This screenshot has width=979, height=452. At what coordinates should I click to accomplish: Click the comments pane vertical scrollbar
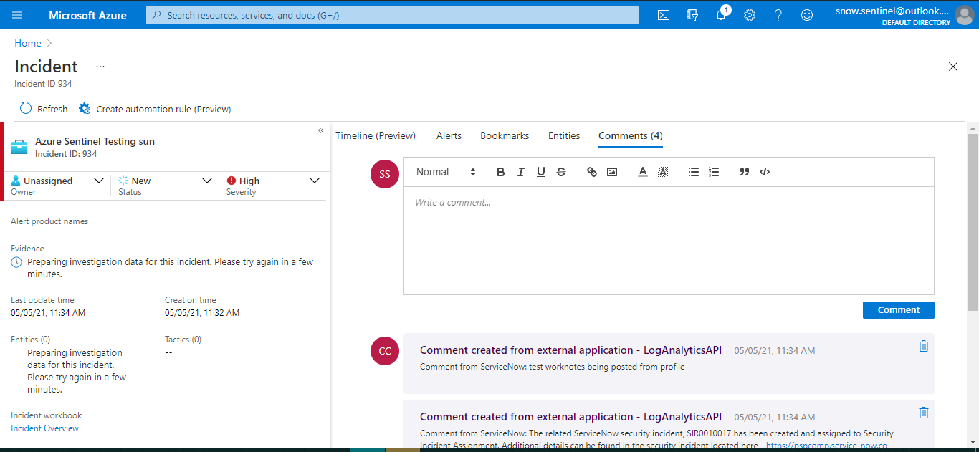click(x=973, y=223)
